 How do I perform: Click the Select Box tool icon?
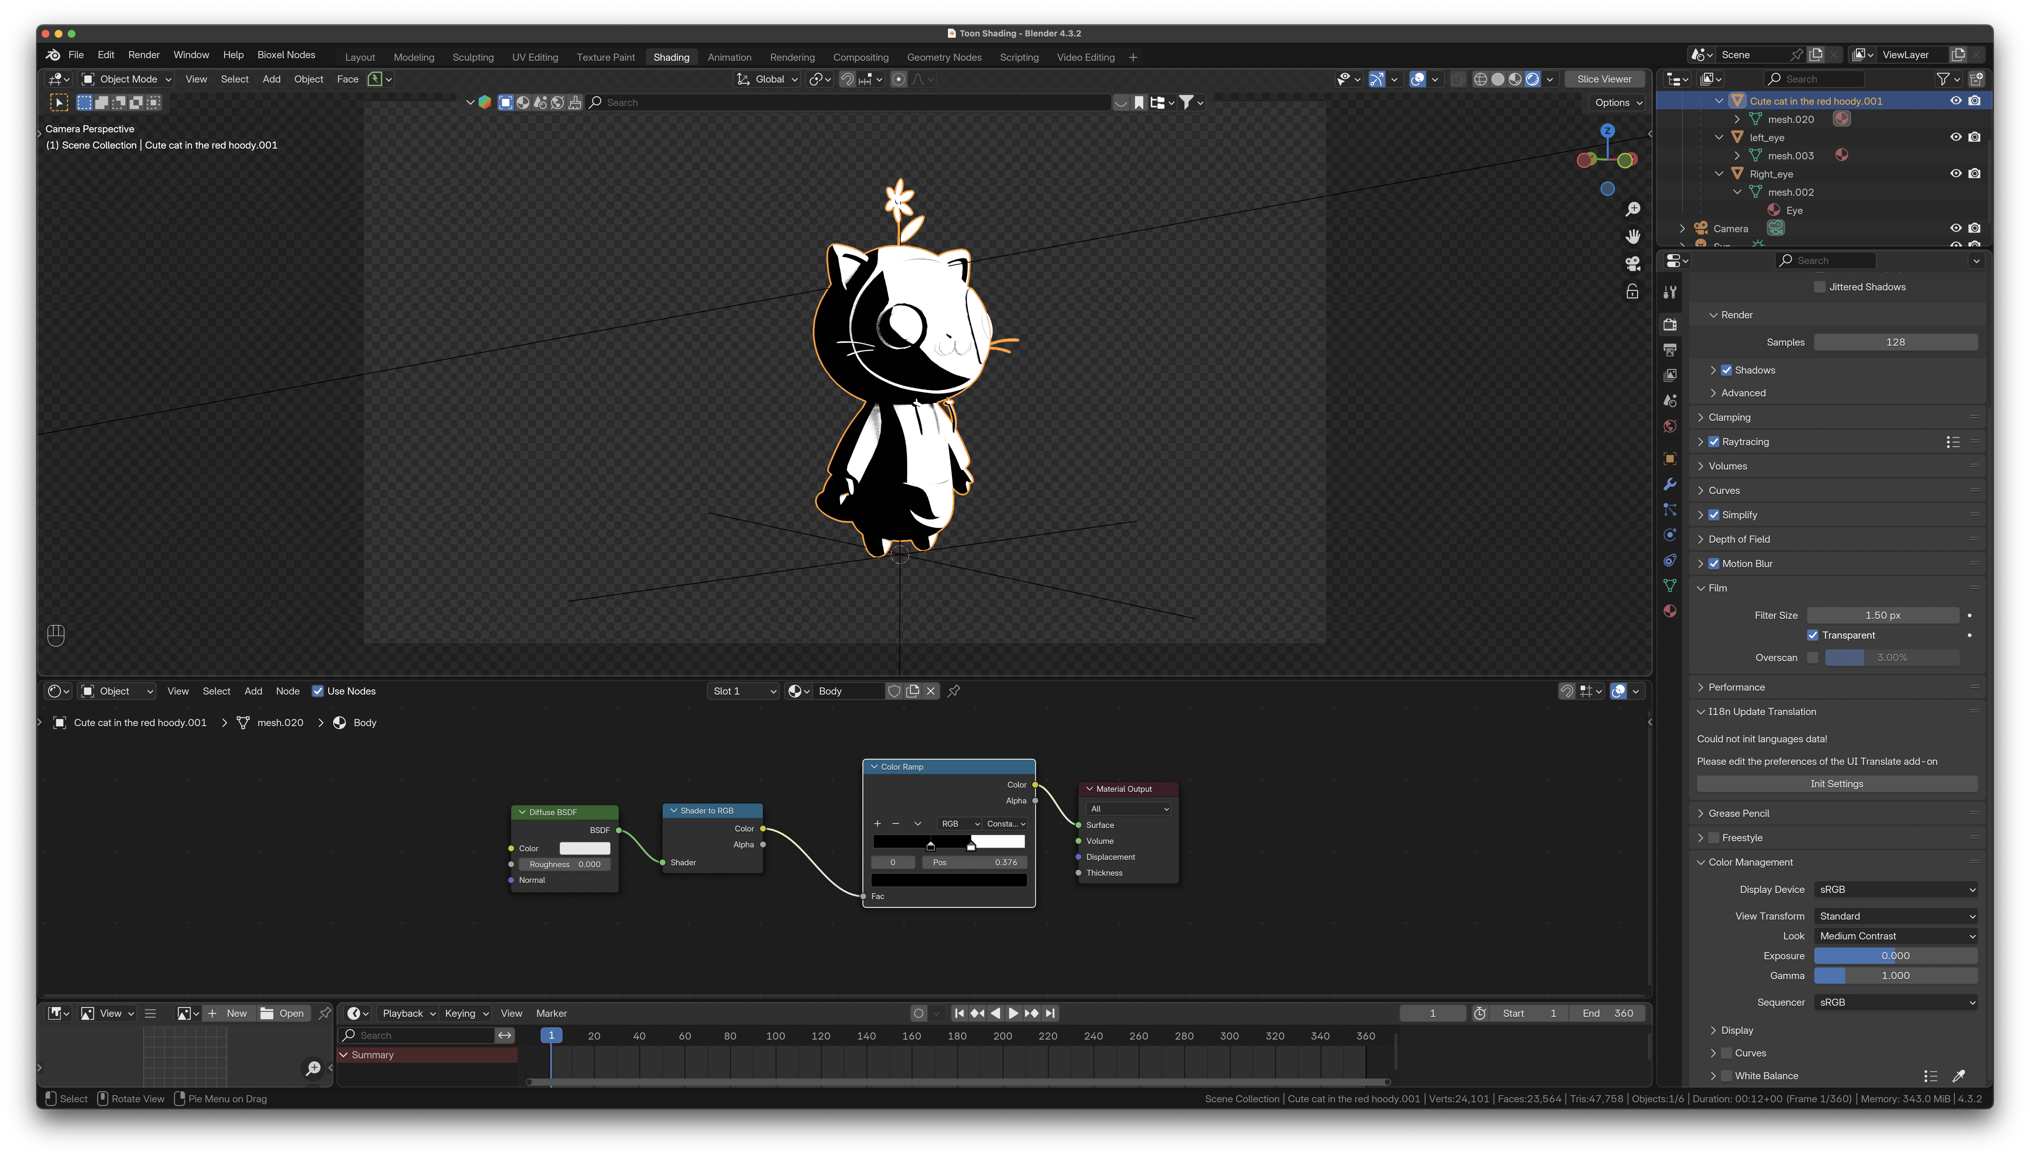(59, 102)
